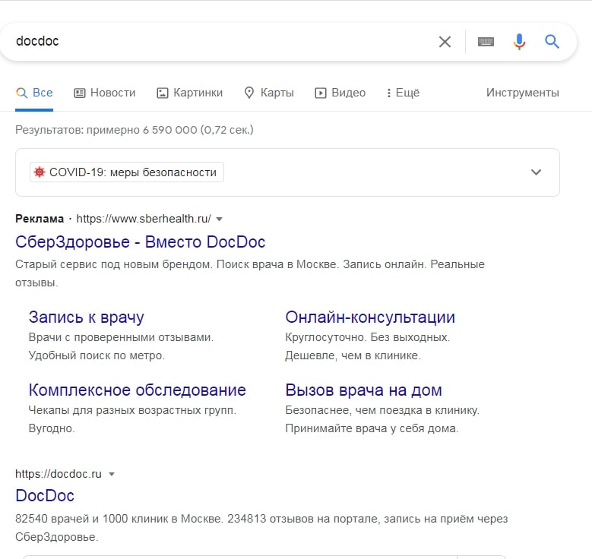592x559 pixels.
Task: Switch to the Видео tab
Action: click(340, 93)
